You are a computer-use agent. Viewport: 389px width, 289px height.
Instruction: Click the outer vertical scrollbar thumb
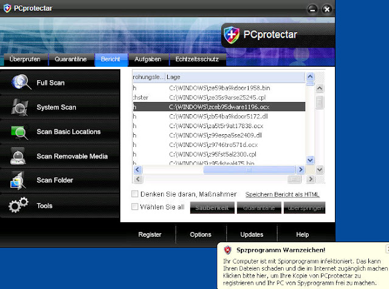point(320,102)
